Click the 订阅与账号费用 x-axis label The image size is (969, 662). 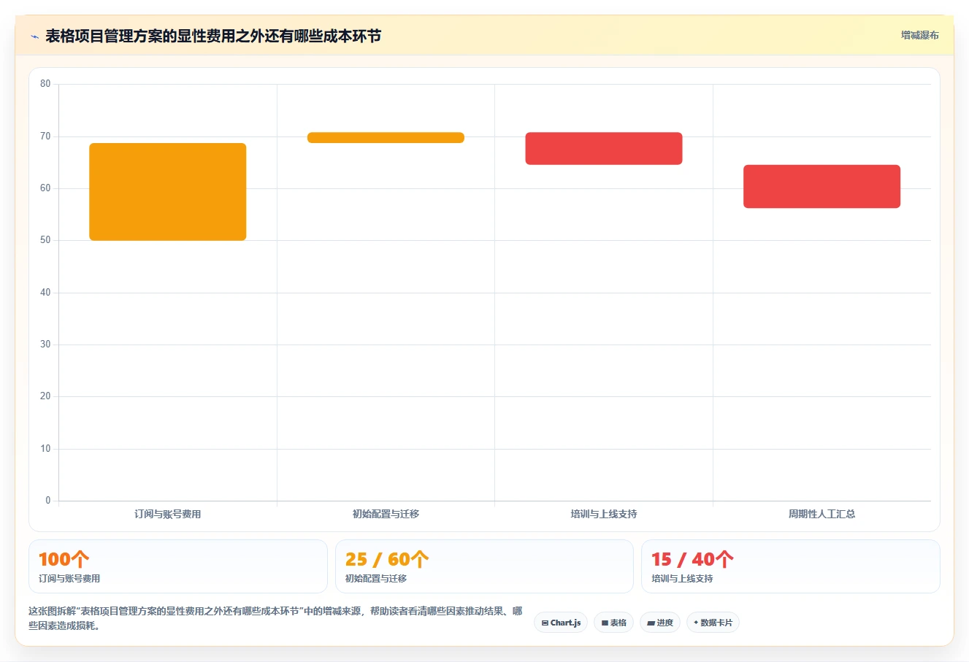(x=168, y=514)
